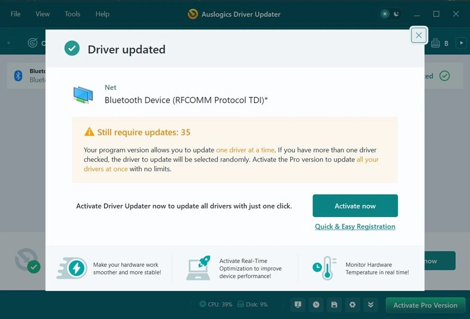Expand the double chevron down icon
The image size is (470, 319).
pos(371,305)
